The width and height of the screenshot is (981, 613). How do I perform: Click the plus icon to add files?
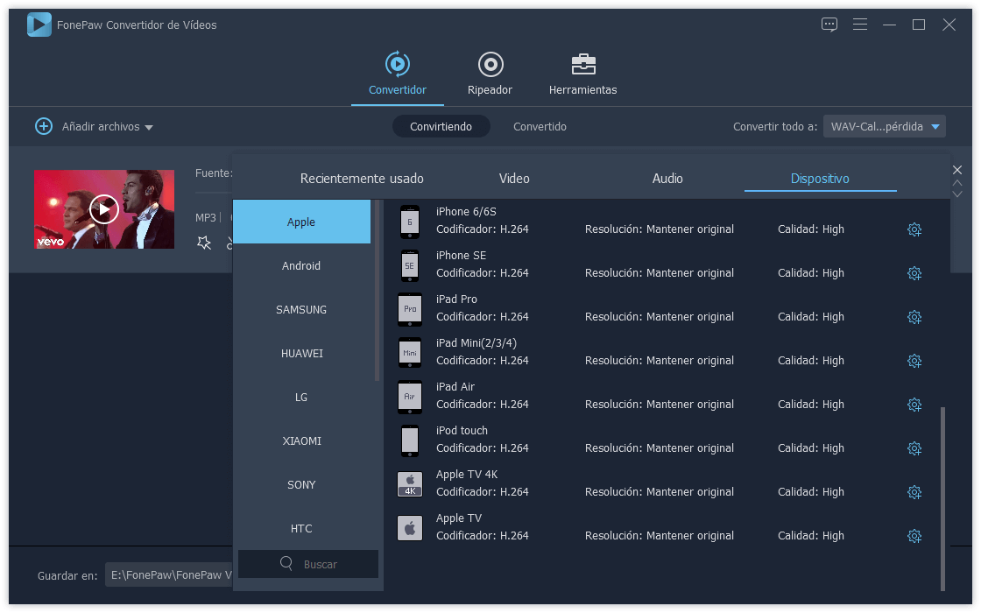tap(43, 126)
